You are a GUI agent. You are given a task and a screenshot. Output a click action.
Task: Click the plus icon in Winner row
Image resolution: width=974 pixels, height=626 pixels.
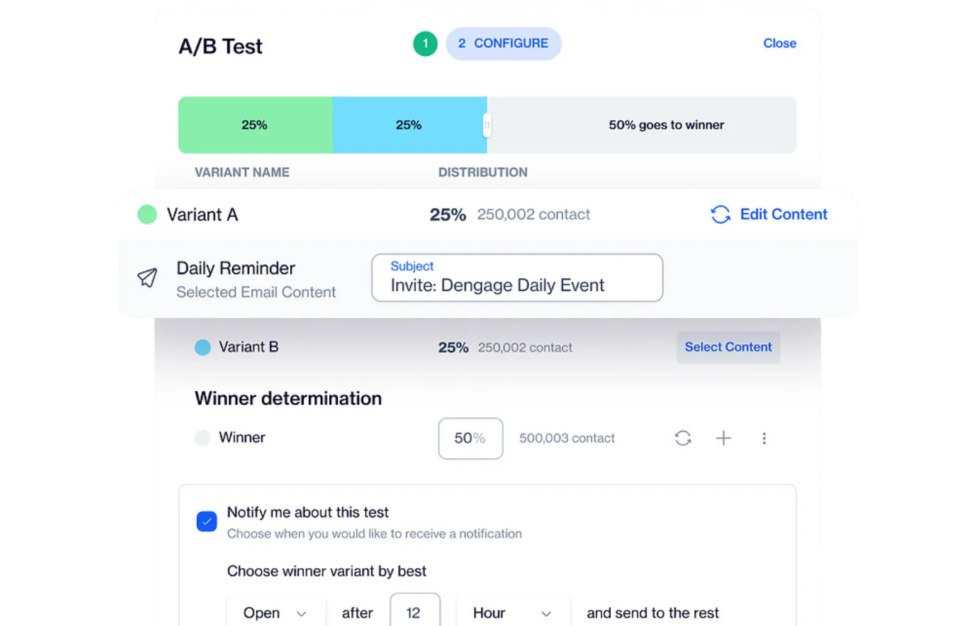[724, 438]
